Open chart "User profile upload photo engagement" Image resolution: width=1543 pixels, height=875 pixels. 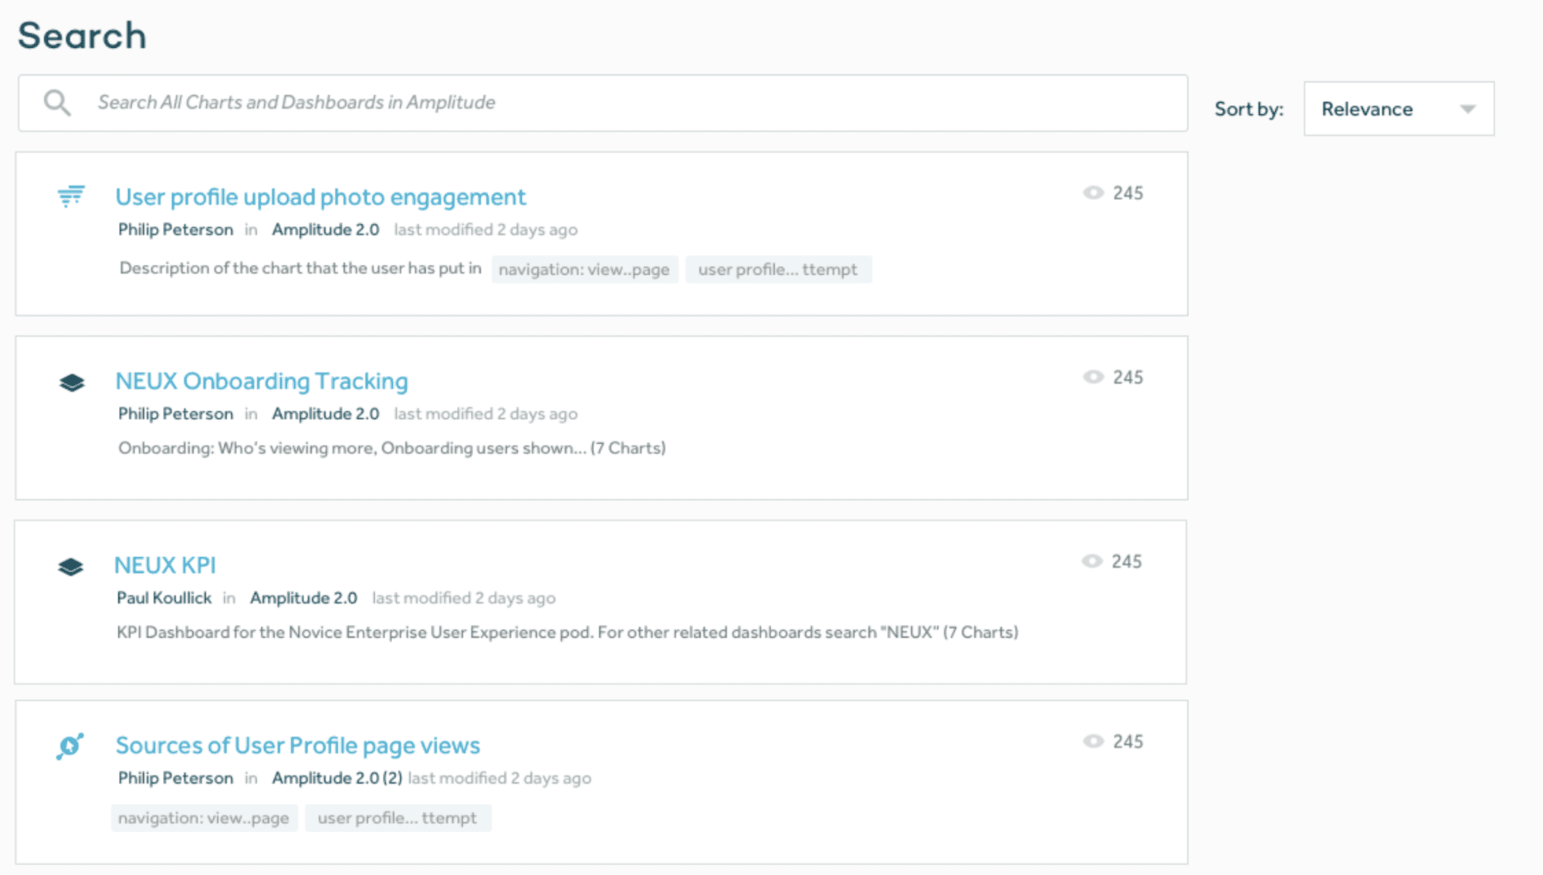pos(320,197)
